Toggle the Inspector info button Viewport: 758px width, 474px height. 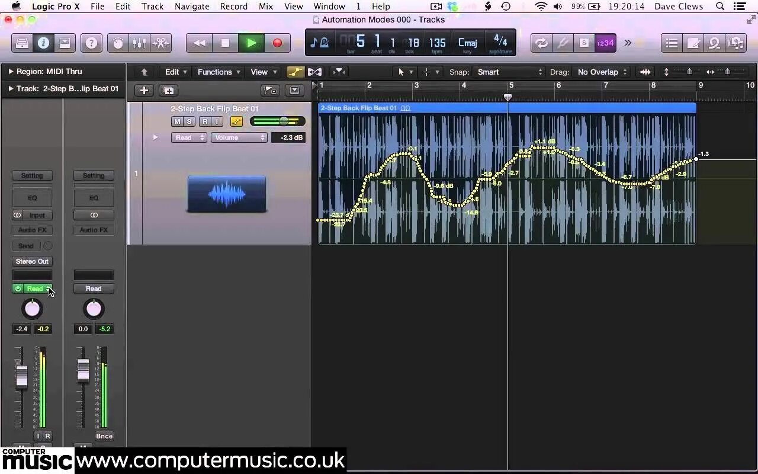pyautogui.click(x=43, y=43)
